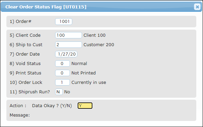Image resolution: width=203 pixels, height=127 pixels.
Task: Close the Clear Order Status Flag dialog
Action: click(x=197, y=7)
